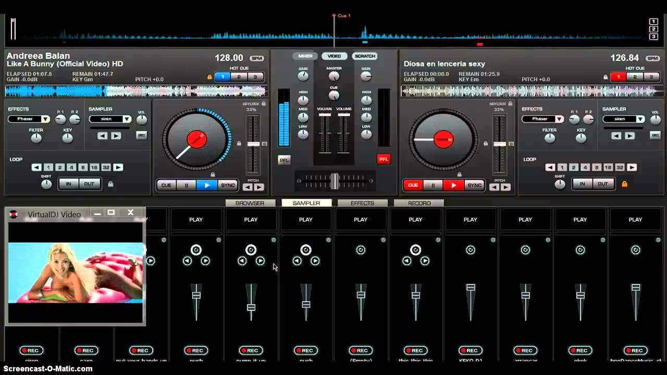Open the siren sampler dropdown on left deck
This screenshot has width=667, height=375.
[127, 119]
